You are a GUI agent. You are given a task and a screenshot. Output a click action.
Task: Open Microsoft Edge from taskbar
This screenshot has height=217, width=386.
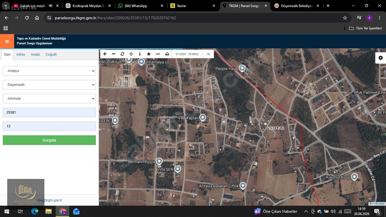point(34,211)
